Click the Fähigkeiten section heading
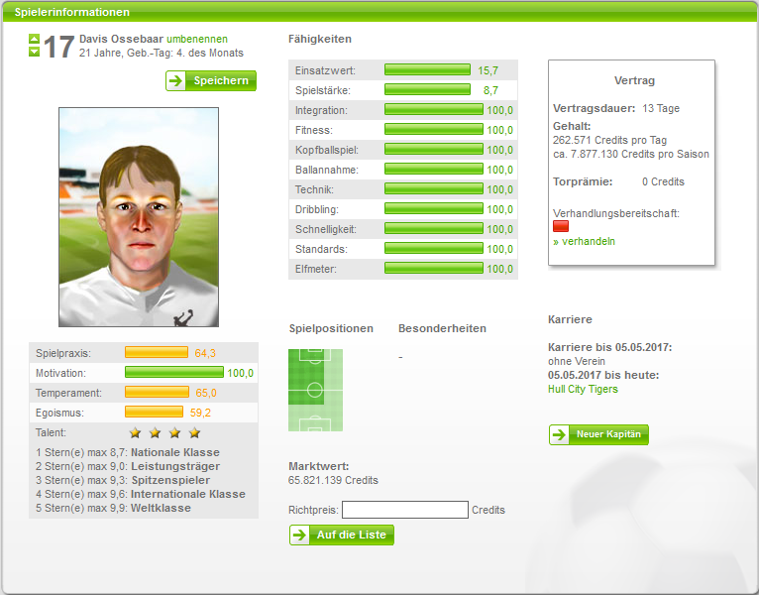Screen dimensions: 759x595 (320, 39)
